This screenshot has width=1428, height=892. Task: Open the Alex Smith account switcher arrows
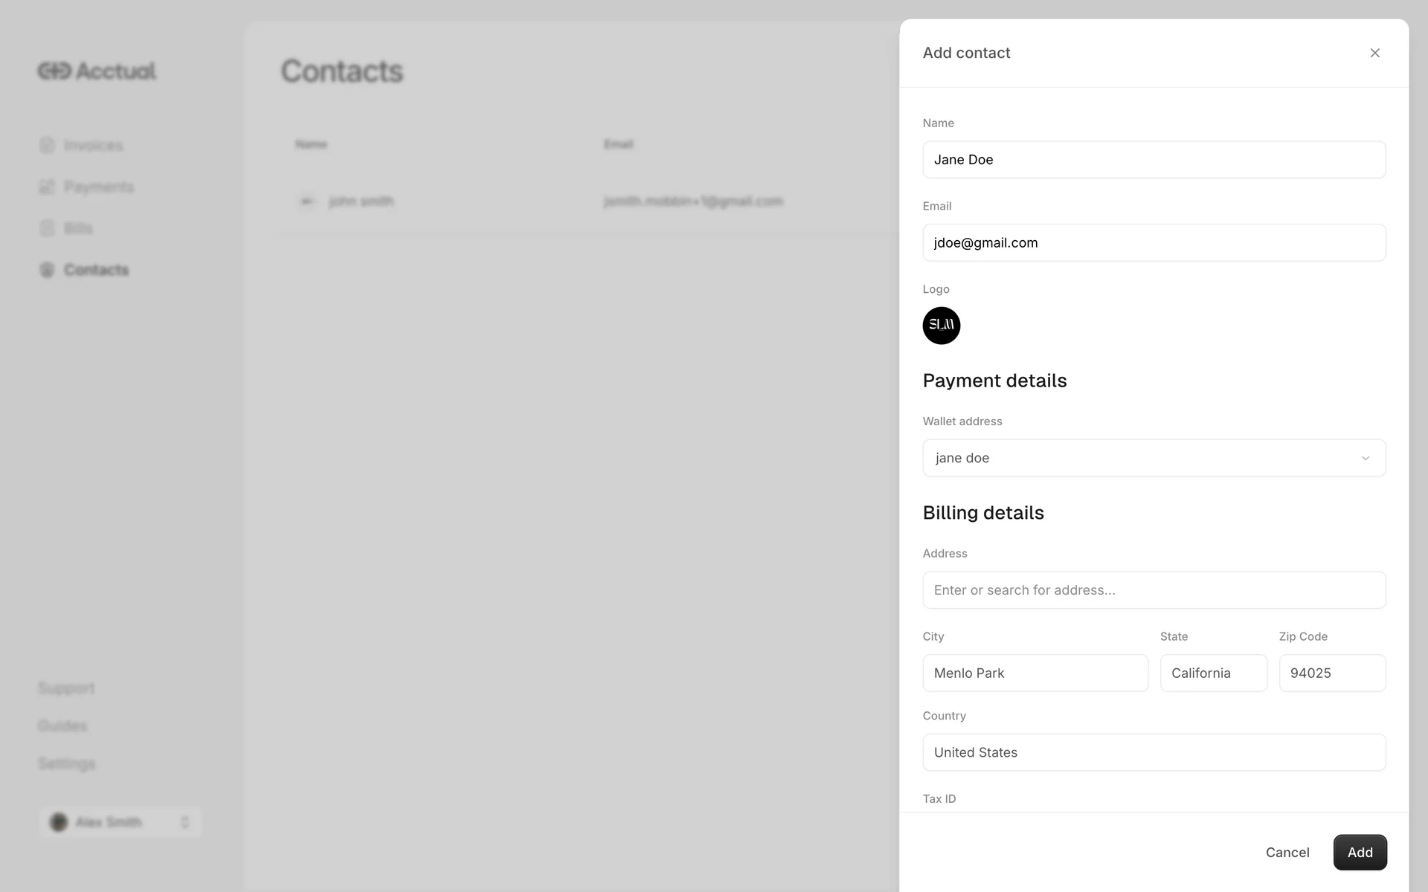(x=185, y=822)
